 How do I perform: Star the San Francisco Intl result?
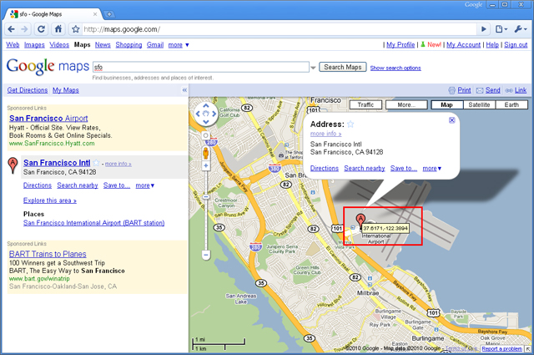pos(96,163)
